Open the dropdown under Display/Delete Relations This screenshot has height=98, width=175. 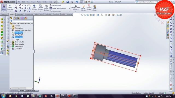pos(75,11)
